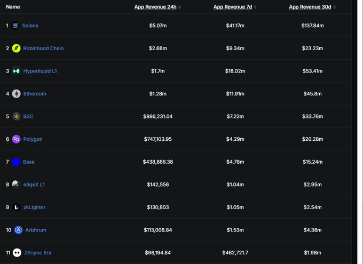The height and width of the screenshot is (264, 363).
Task: Select edgeX L1 24h value $142,556
Action: 158,185
